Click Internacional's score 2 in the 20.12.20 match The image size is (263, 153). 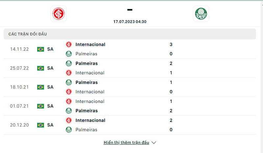171,120
